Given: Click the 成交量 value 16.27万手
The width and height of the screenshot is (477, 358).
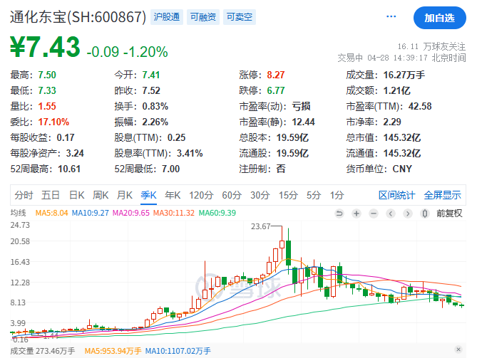Looking at the screenshot, I should [404, 75].
